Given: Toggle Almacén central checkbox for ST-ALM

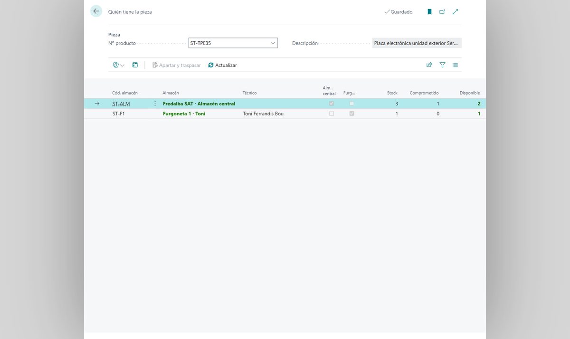Looking at the screenshot, I should click(x=332, y=104).
